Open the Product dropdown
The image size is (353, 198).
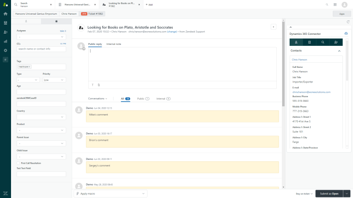pyautogui.click(x=41, y=130)
